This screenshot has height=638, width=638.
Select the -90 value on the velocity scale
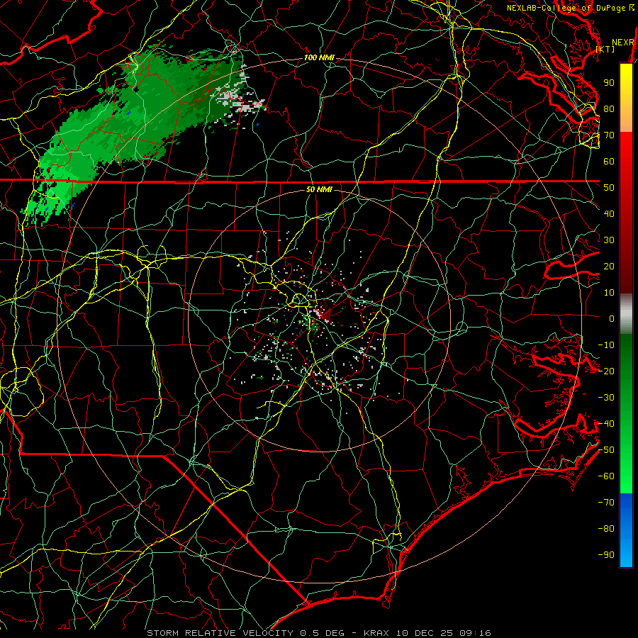(x=606, y=555)
